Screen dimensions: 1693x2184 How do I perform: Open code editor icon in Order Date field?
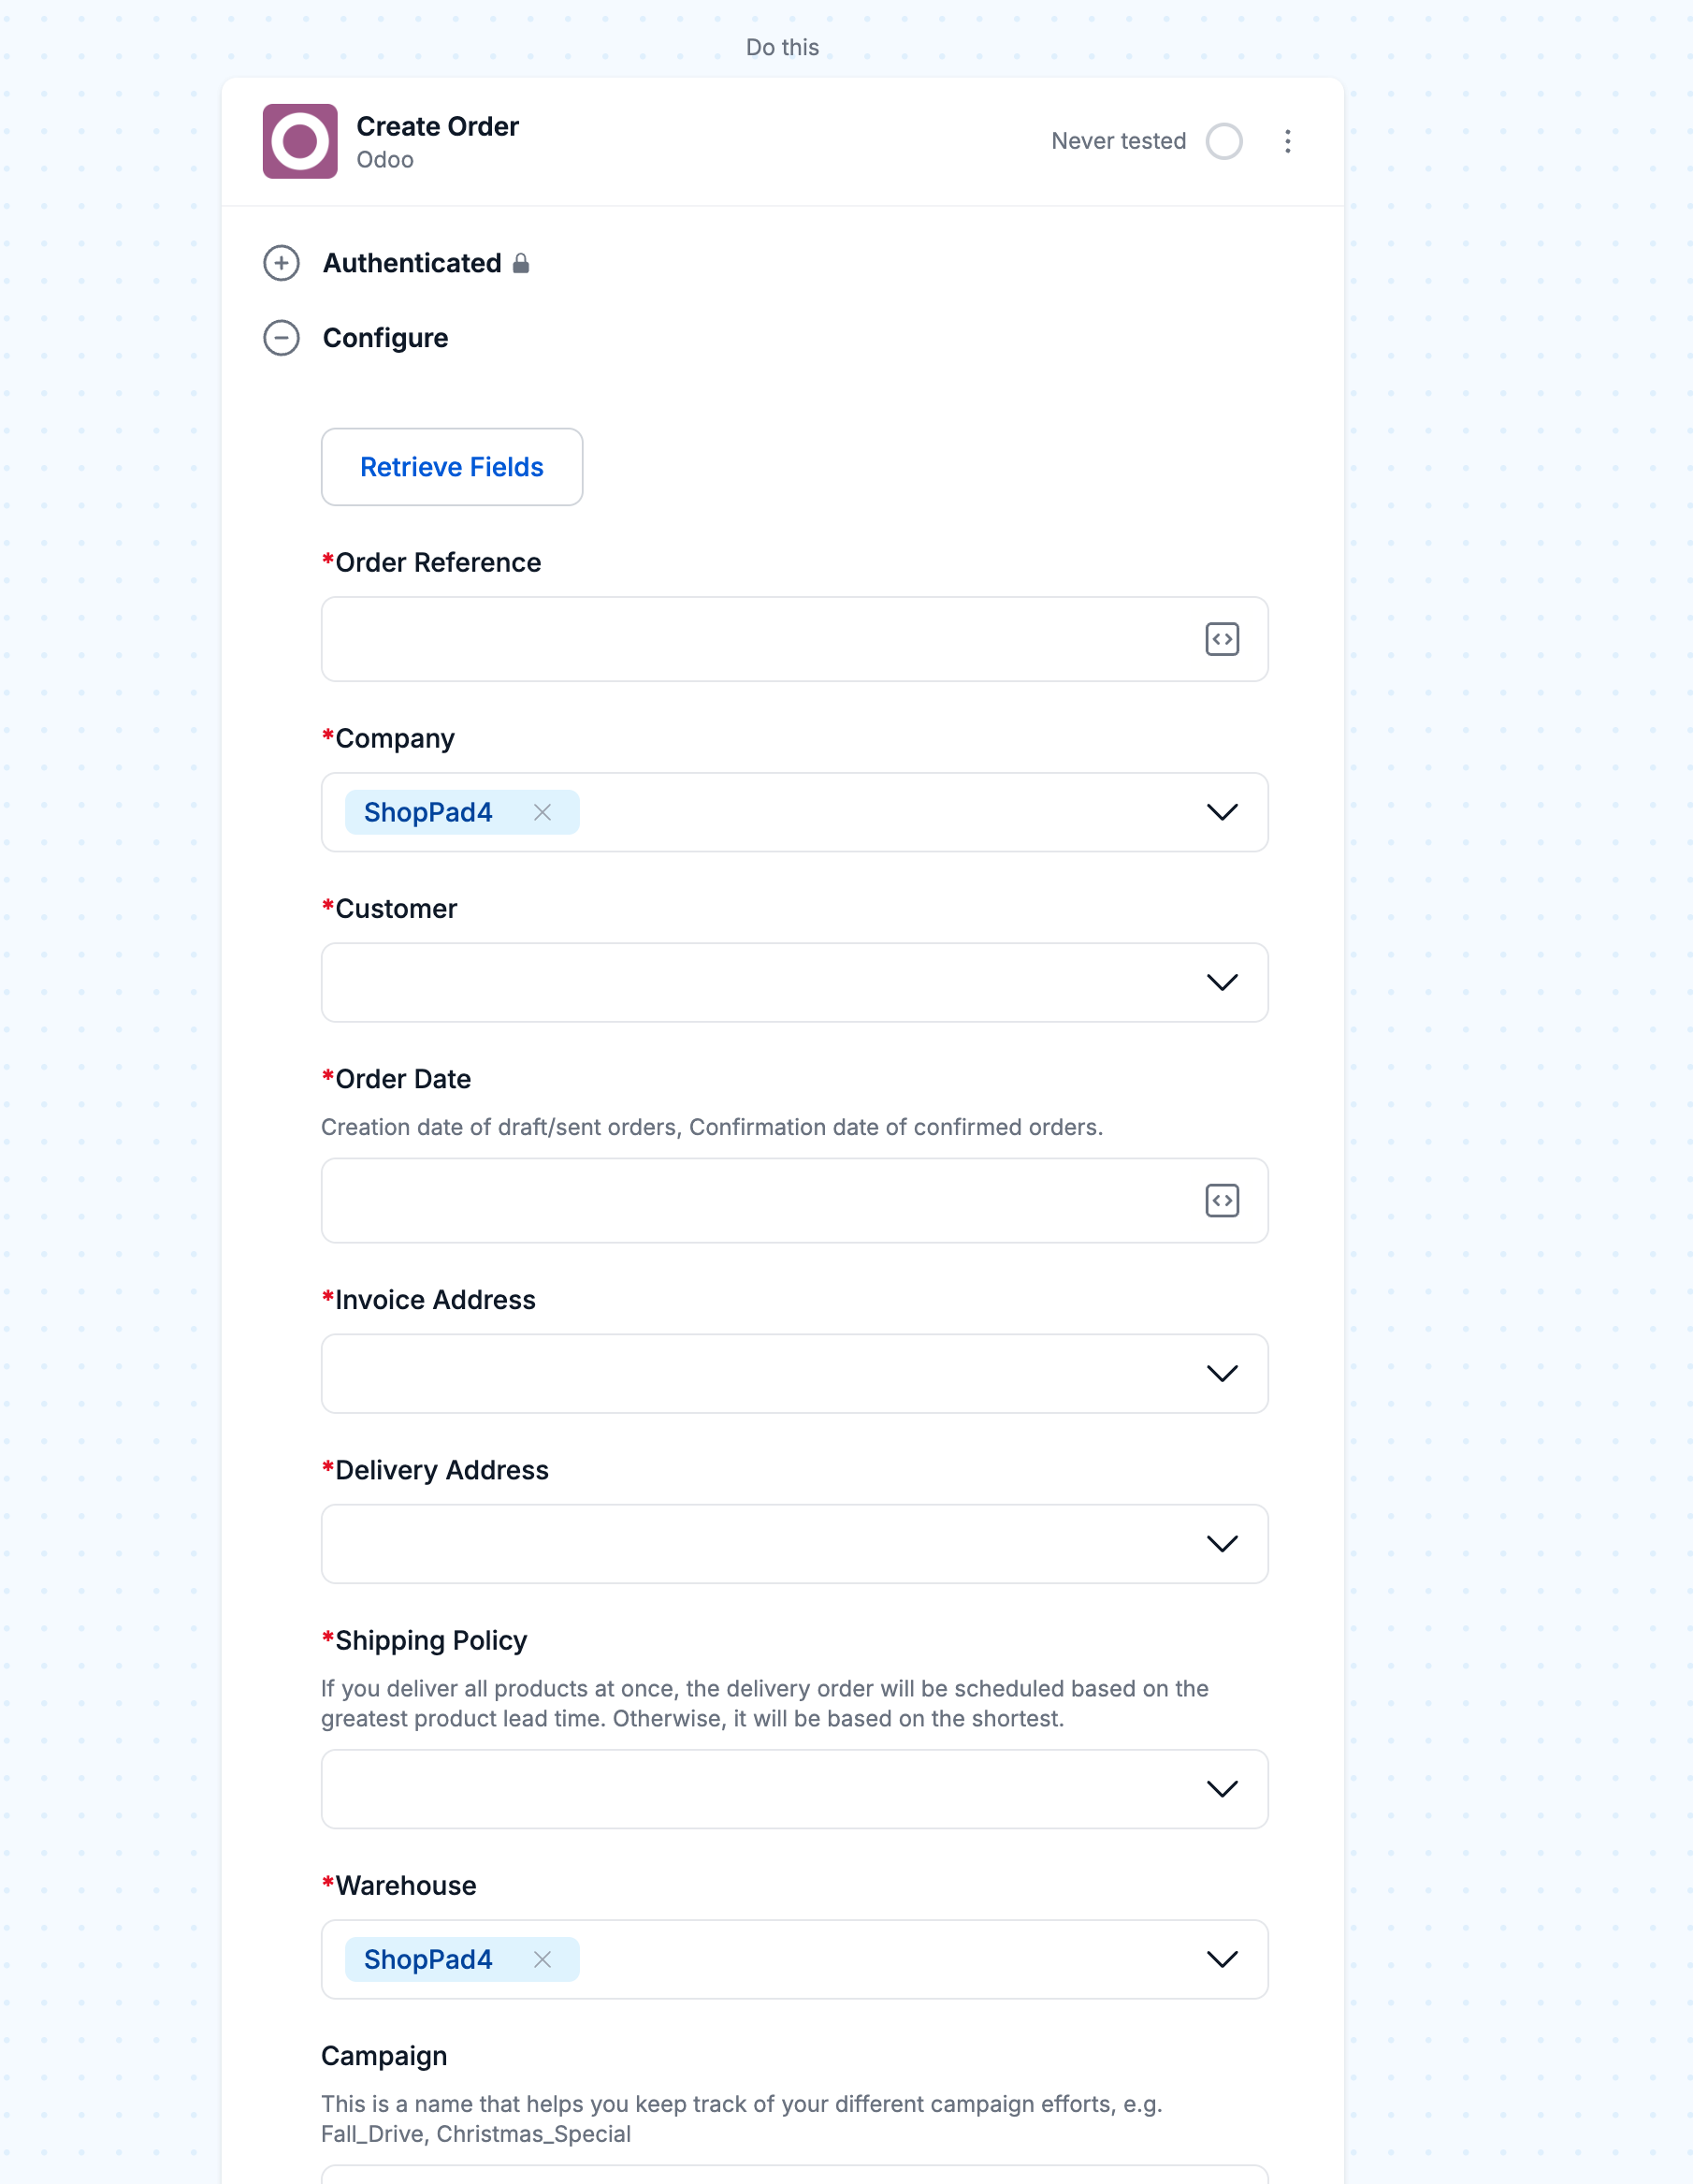tap(1222, 1200)
